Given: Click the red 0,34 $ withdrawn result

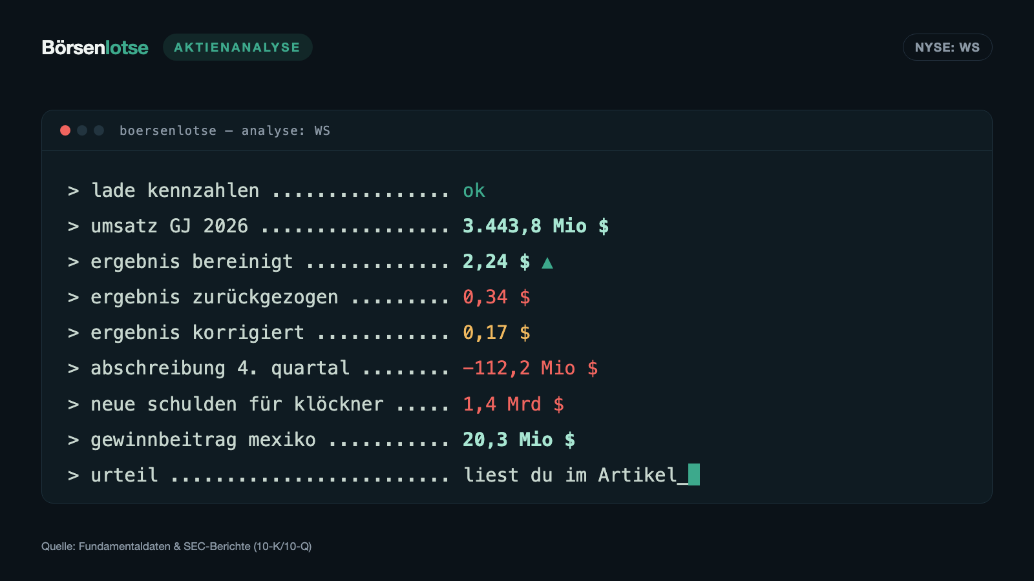Looking at the screenshot, I should (496, 297).
